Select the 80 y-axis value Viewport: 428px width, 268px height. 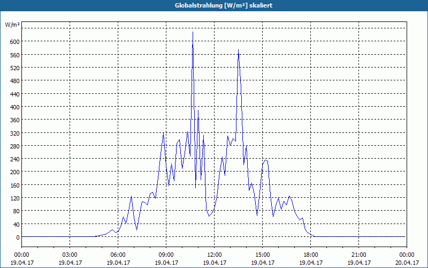(17, 211)
